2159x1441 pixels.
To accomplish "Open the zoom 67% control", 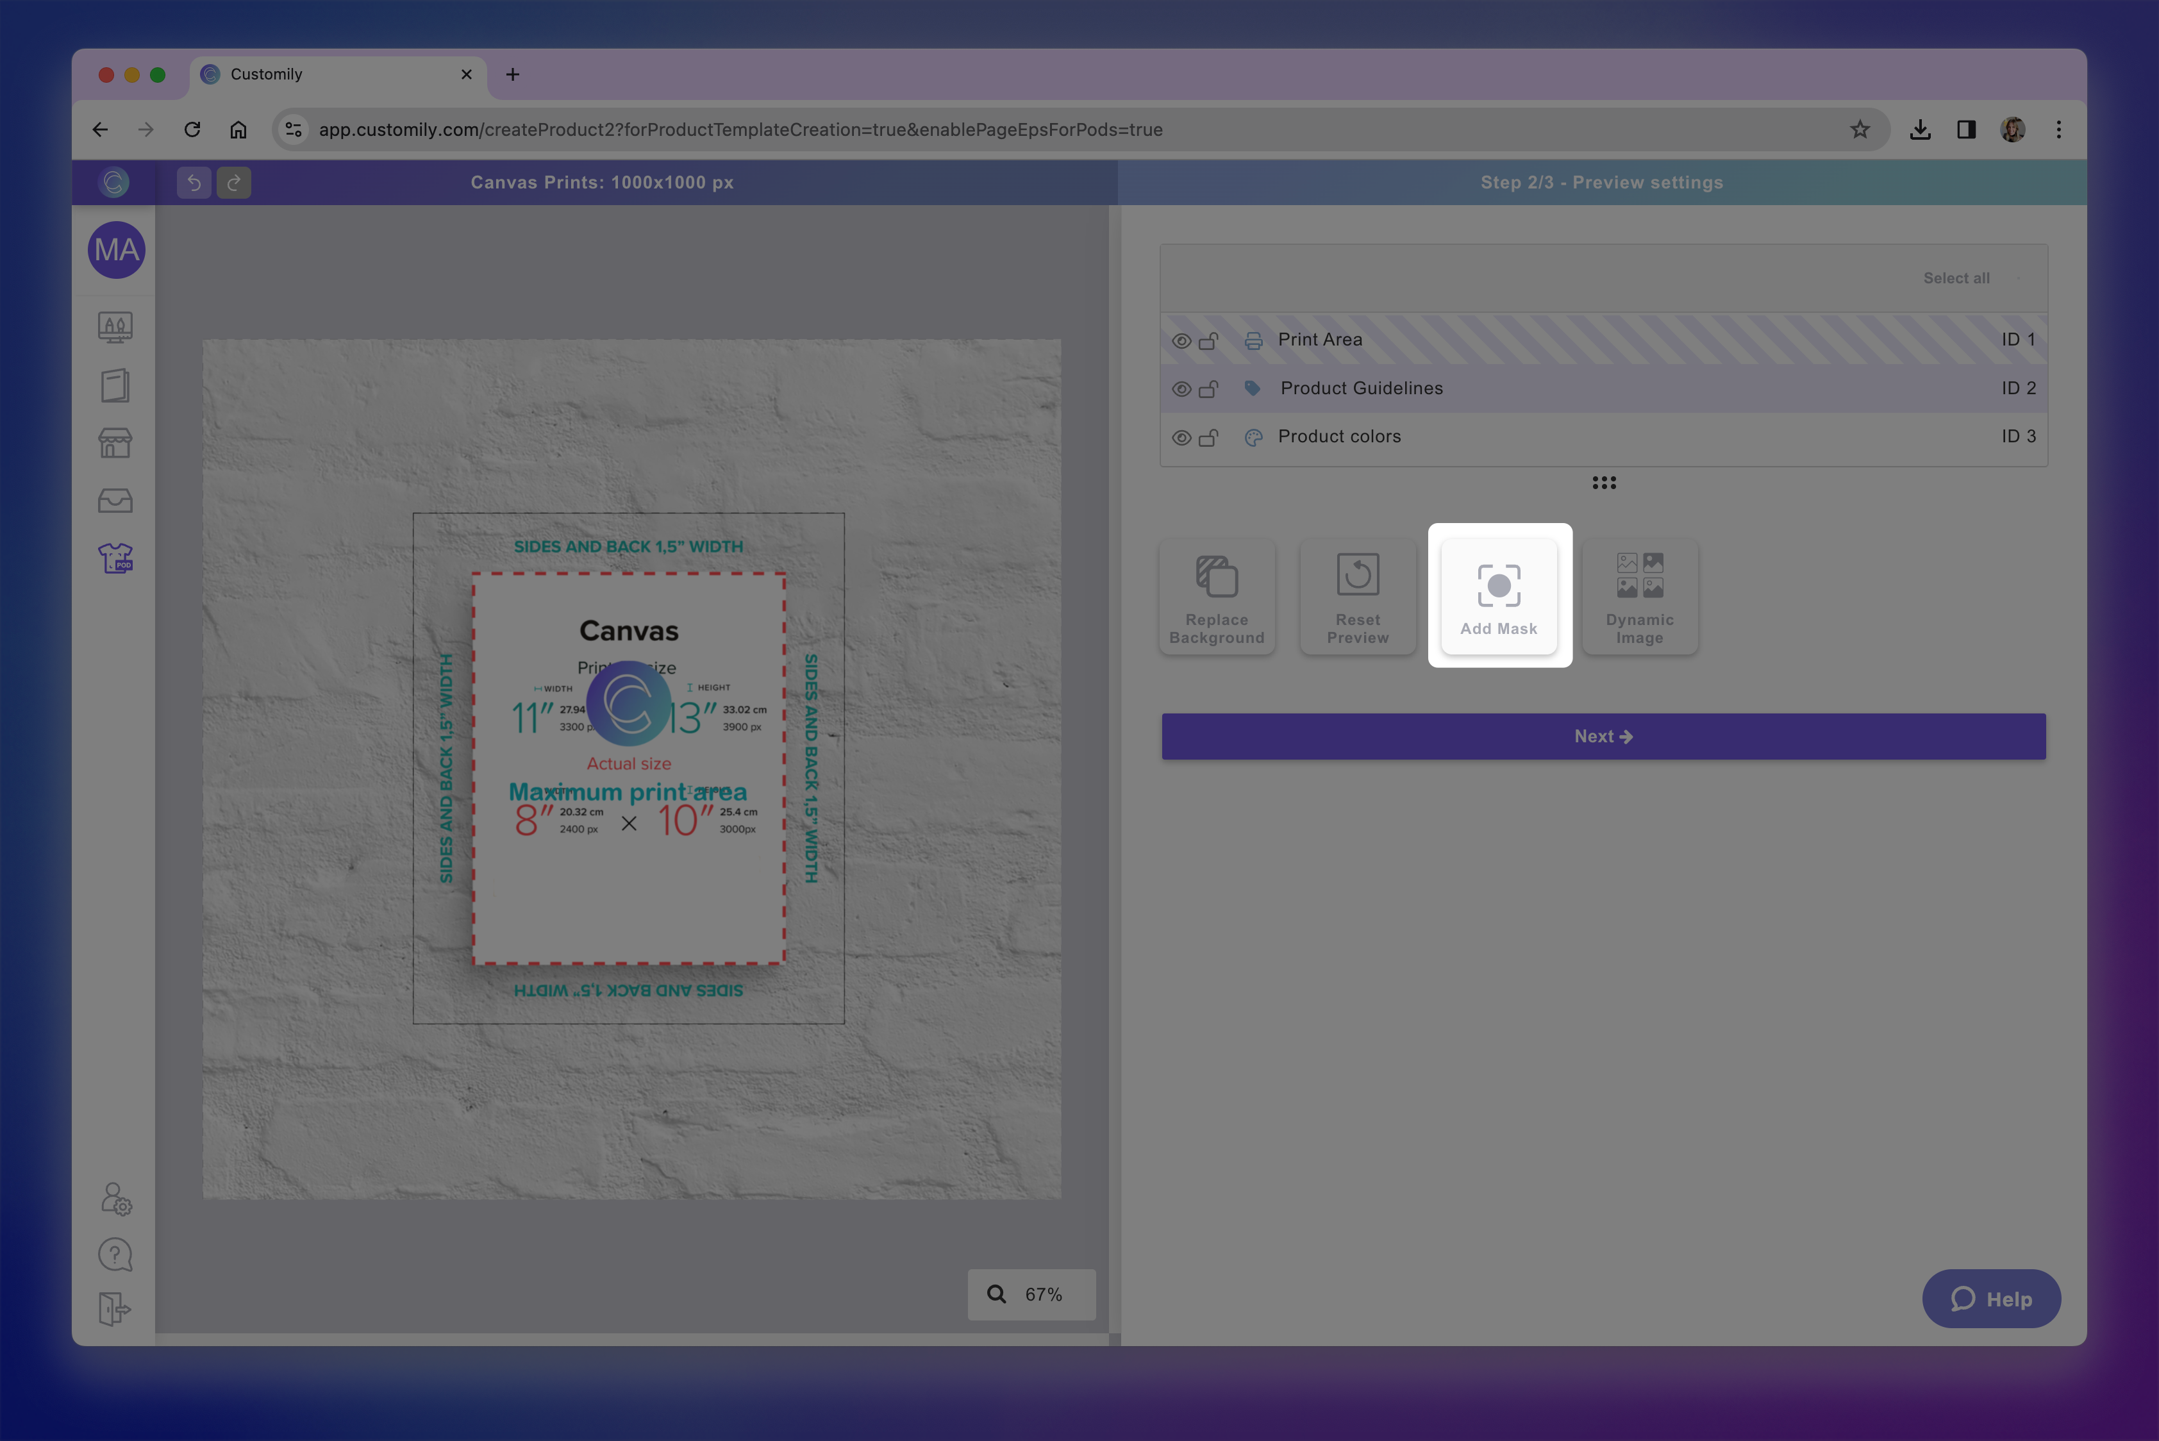I will [1030, 1294].
